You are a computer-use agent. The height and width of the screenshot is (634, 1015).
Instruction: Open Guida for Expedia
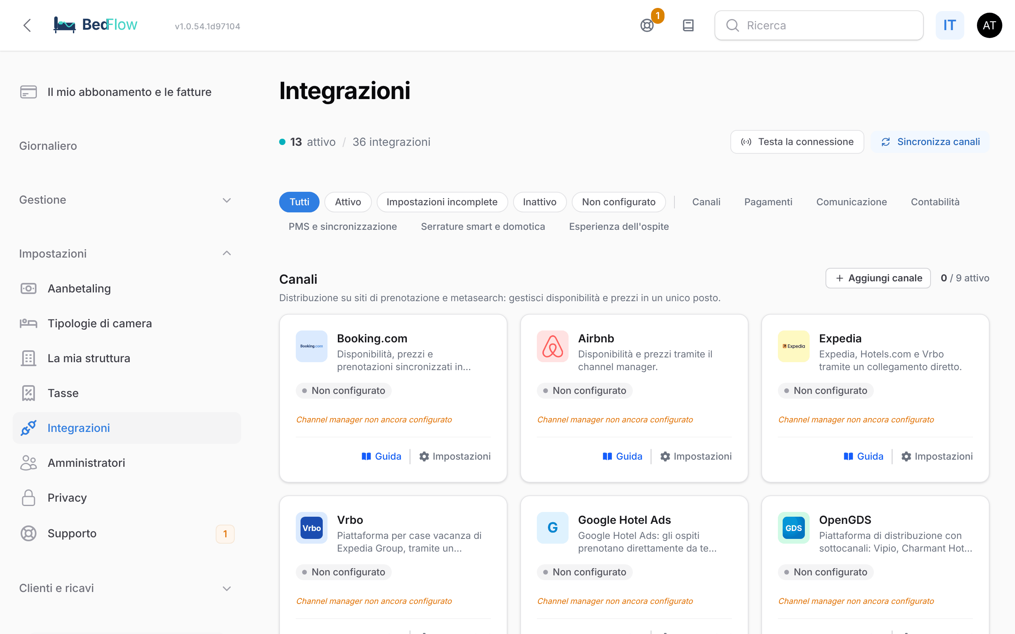coord(864,456)
